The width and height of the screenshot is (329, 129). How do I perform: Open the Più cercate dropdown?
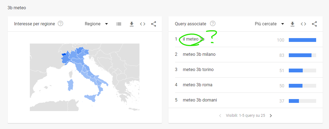point(269,24)
